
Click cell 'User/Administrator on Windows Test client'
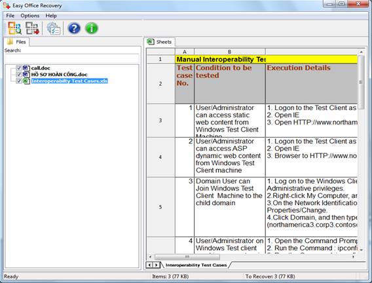coord(230,245)
